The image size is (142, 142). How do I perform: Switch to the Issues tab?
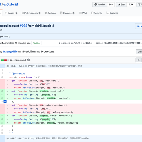(11, 13)
